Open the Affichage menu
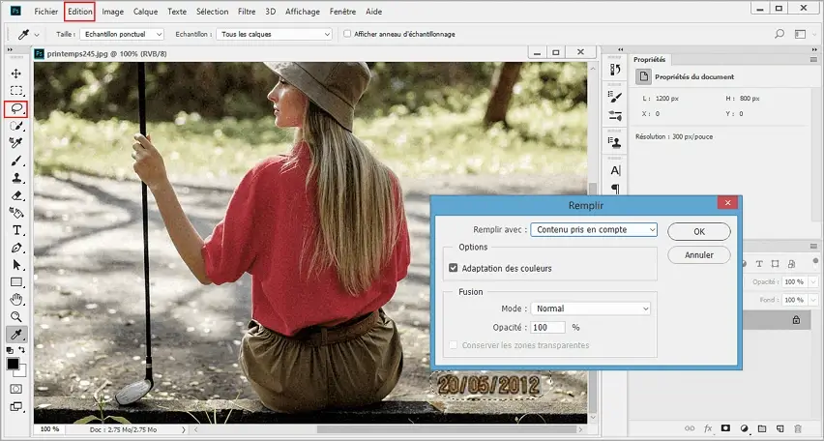Screen dimensions: 824x441 302,11
